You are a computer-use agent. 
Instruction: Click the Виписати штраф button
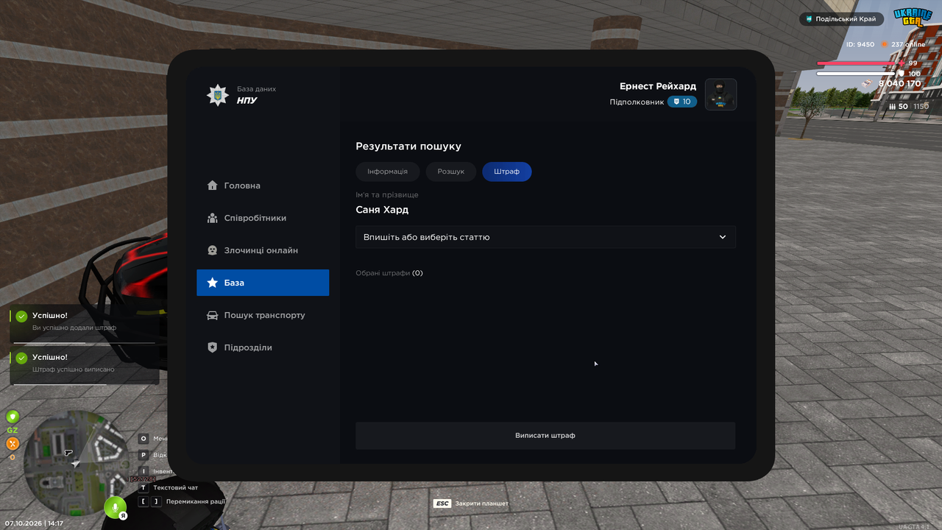pos(545,436)
